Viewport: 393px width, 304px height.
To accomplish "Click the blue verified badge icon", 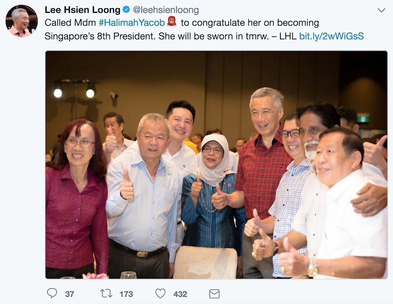I will pos(126,10).
